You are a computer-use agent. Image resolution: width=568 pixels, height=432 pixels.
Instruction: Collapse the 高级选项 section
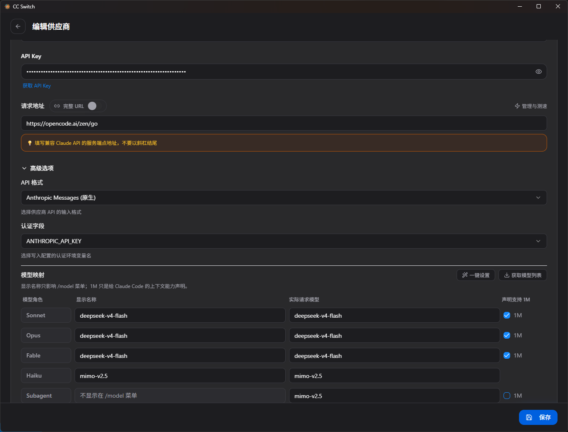click(38, 168)
